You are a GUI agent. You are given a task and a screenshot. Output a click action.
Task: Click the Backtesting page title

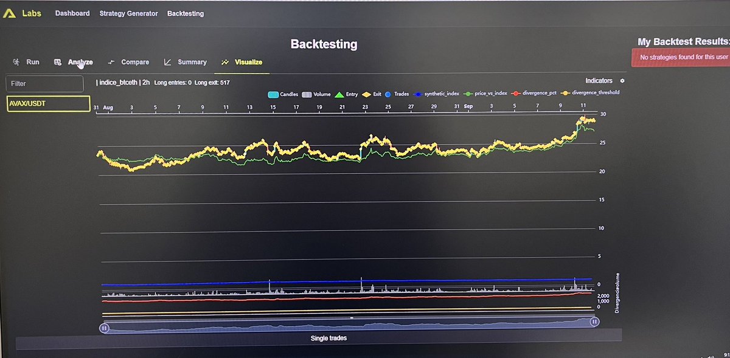pos(324,44)
